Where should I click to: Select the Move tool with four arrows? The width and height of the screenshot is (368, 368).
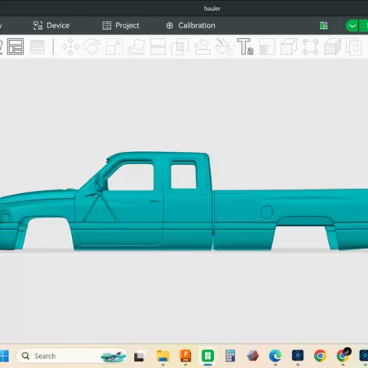(x=71, y=47)
